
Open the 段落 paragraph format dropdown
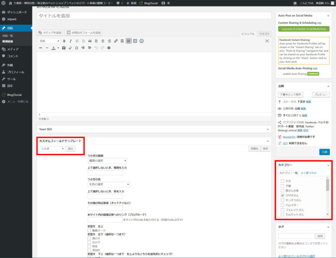pos(49,41)
